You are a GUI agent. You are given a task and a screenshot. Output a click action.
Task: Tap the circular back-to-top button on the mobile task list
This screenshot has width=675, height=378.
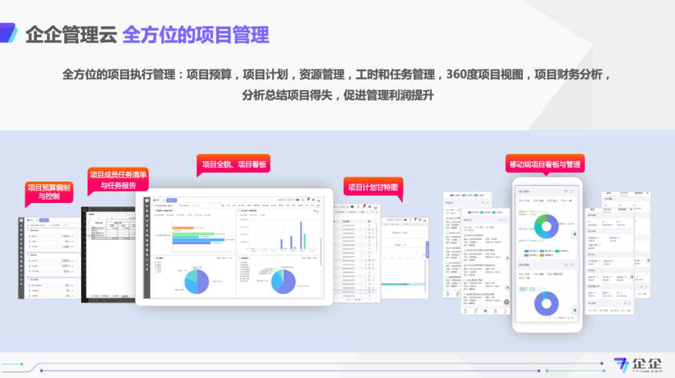[x=506, y=302]
